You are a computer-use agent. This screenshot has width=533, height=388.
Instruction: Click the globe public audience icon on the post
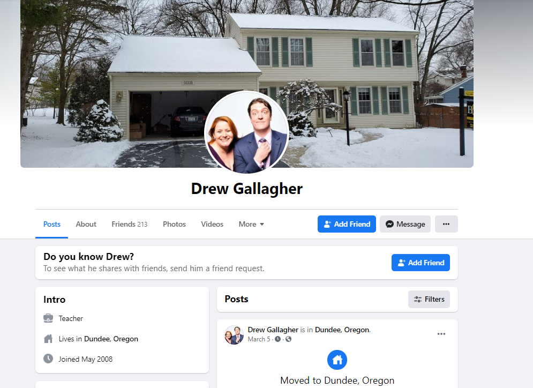click(x=288, y=339)
